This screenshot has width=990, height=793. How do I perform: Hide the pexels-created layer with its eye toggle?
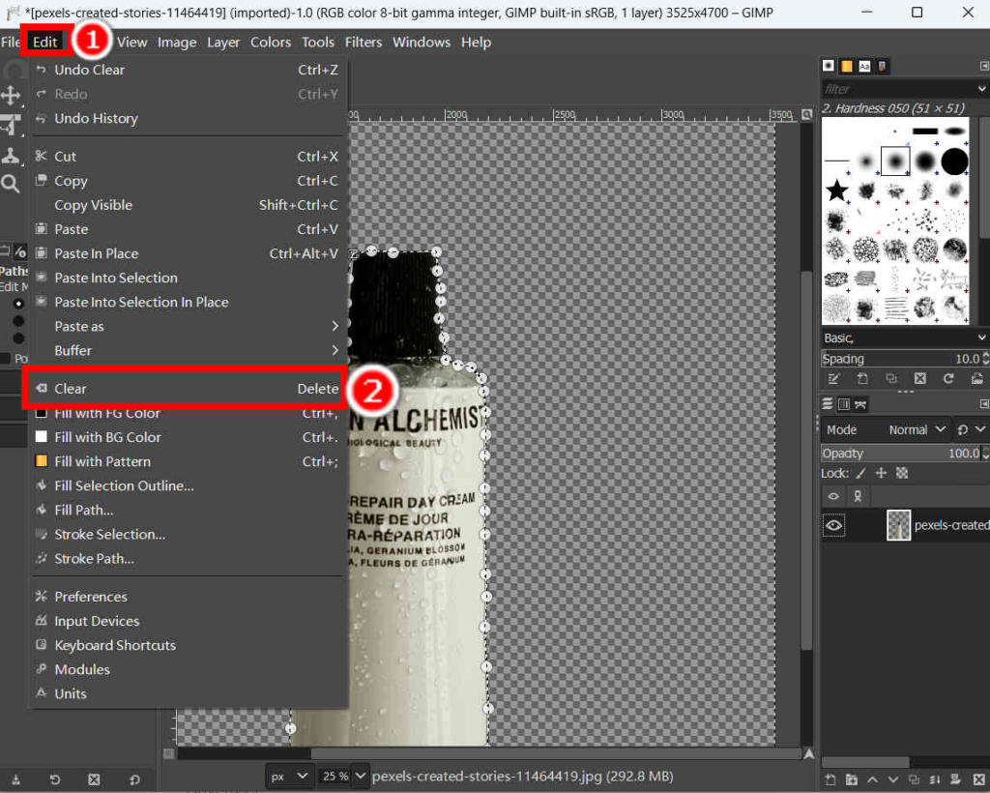(833, 525)
